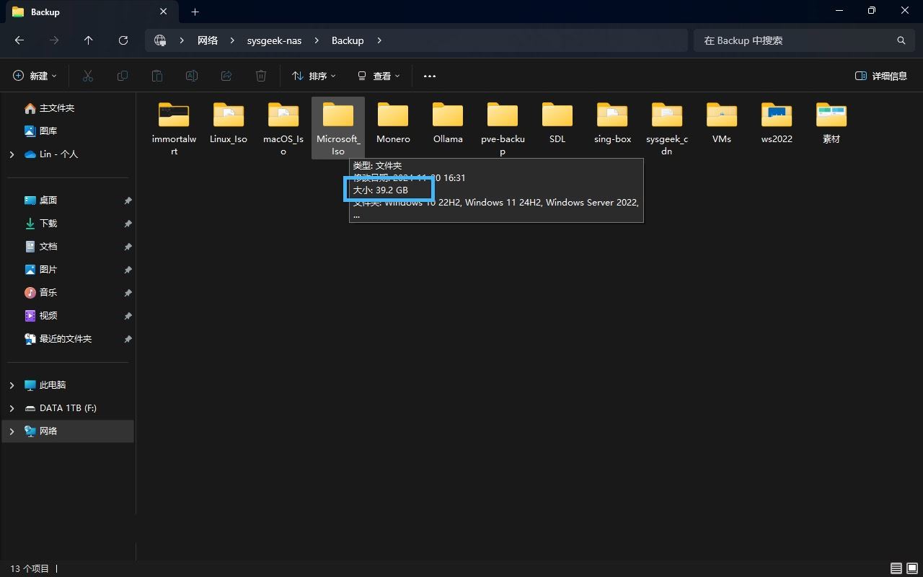
Task: Navigate back to previous location
Action: pyautogui.click(x=19, y=40)
